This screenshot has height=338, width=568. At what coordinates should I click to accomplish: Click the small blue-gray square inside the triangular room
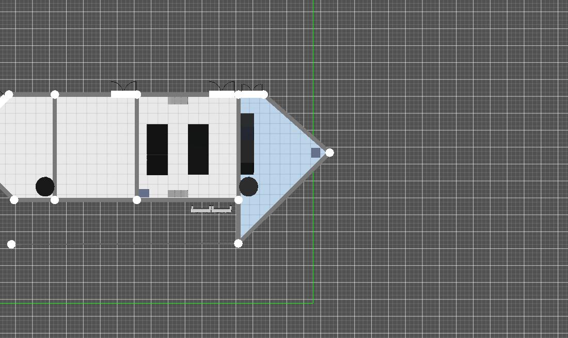(x=315, y=153)
